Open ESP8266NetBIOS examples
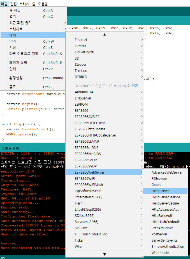 105,154
